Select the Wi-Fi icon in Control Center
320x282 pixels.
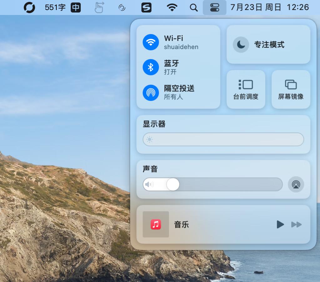151,42
